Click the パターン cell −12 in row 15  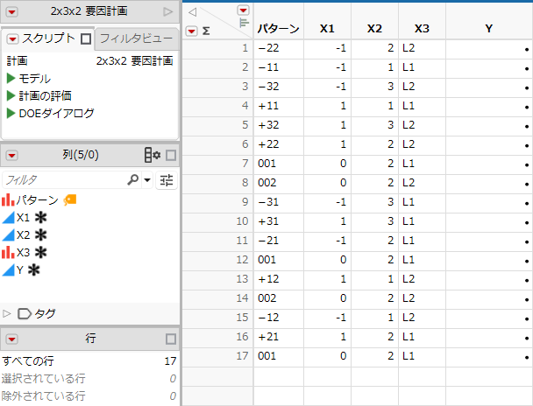pyautogui.click(x=279, y=318)
